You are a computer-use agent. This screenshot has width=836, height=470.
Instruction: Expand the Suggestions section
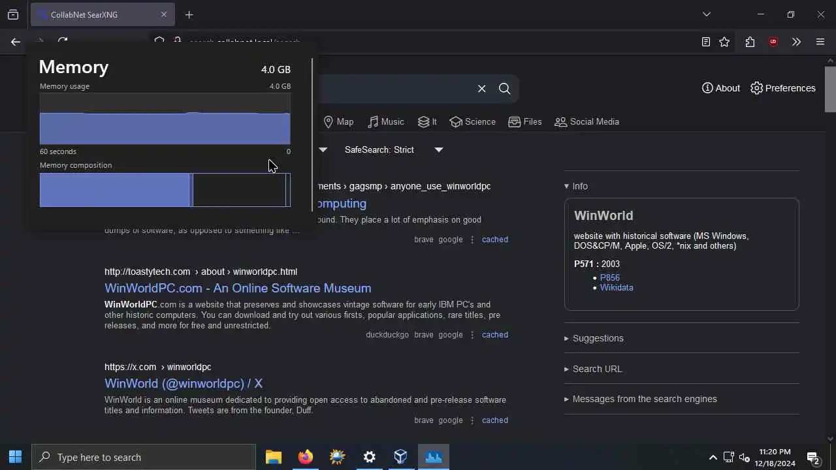[x=594, y=338]
